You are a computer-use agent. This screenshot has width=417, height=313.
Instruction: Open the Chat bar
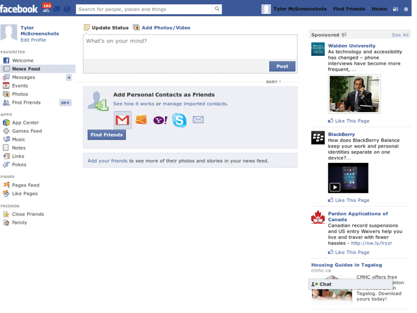pos(350,284)
